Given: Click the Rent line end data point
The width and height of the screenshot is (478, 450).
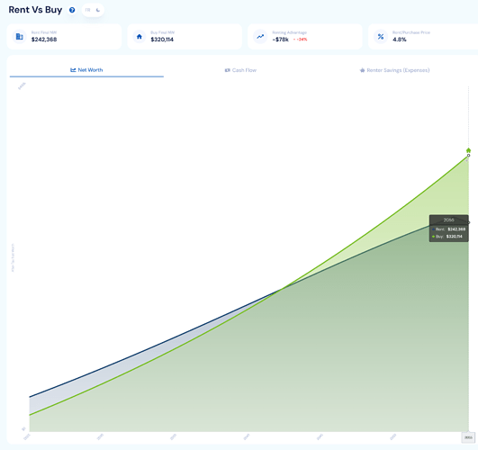Looking at the screenshot, I should tap(469, 222).
